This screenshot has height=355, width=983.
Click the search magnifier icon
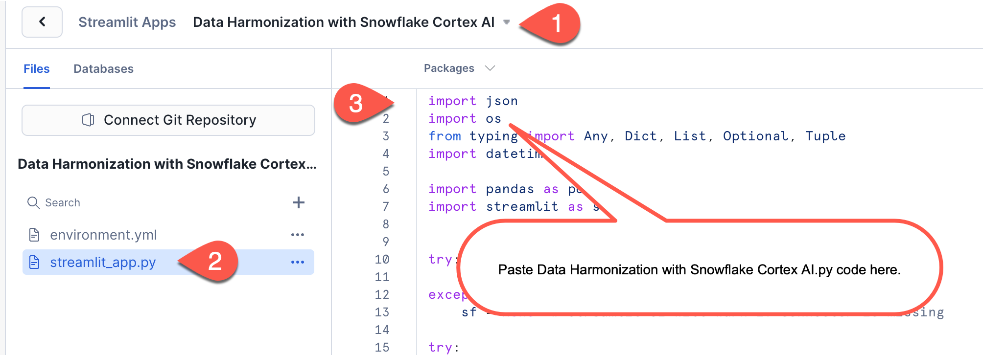pos(33,202)
